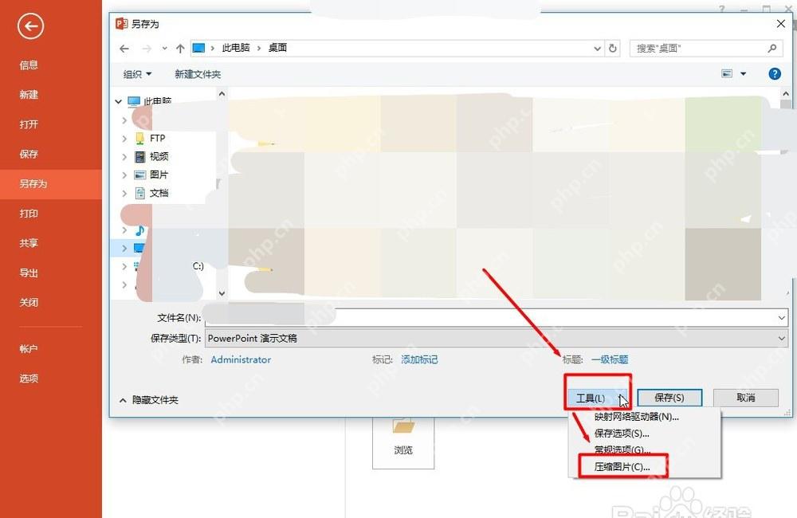Select 导出 in the backstage sidebar
797x518 pixels.
coord(29,273)
